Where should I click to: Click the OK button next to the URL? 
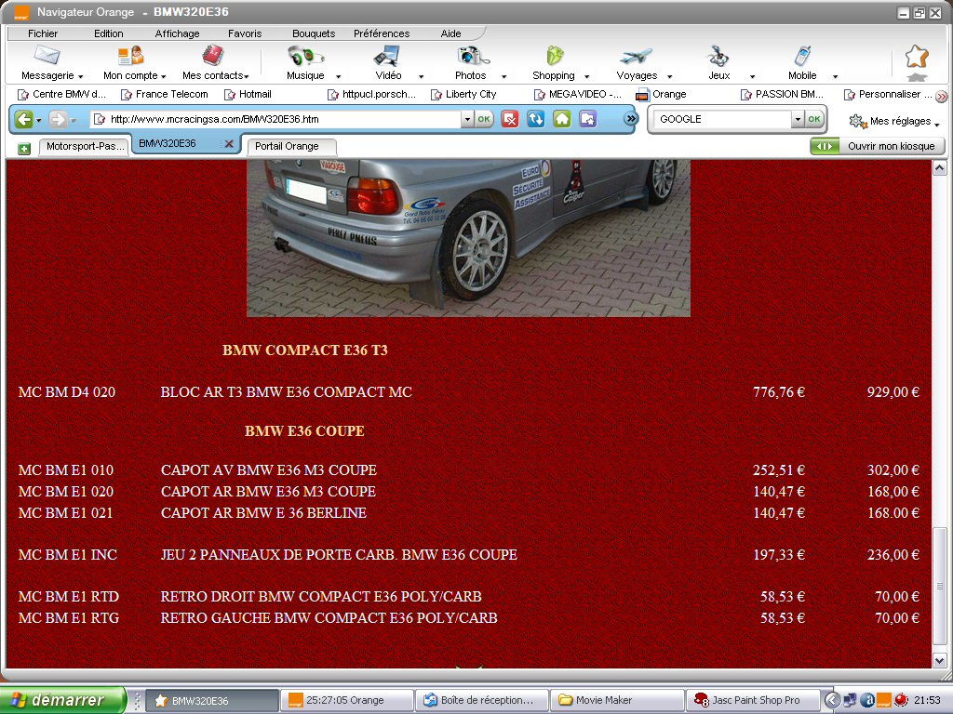pyautogui.click(x=484, y=119)
